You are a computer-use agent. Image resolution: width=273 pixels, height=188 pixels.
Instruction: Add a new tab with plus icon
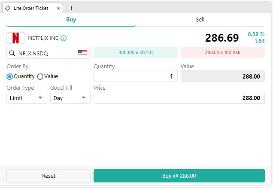[72, 8]
